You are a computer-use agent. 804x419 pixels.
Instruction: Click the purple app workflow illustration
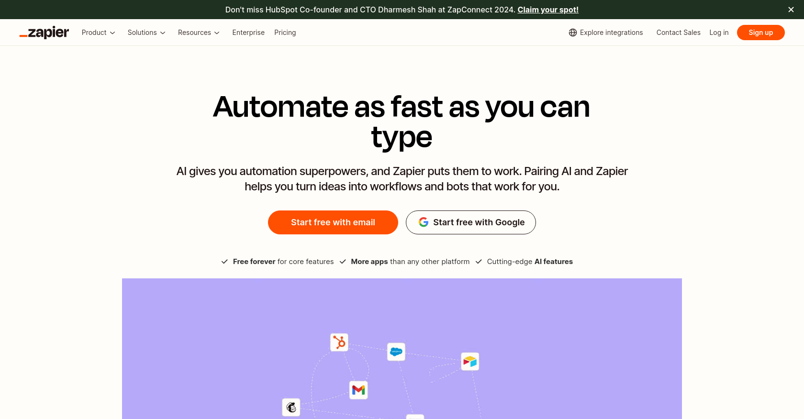click(x=402, y=349)
